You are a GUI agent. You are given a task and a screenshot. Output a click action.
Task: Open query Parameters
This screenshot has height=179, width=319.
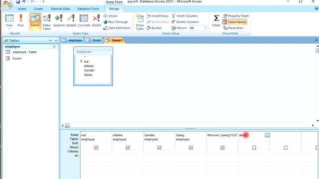(x=233, y=28)
